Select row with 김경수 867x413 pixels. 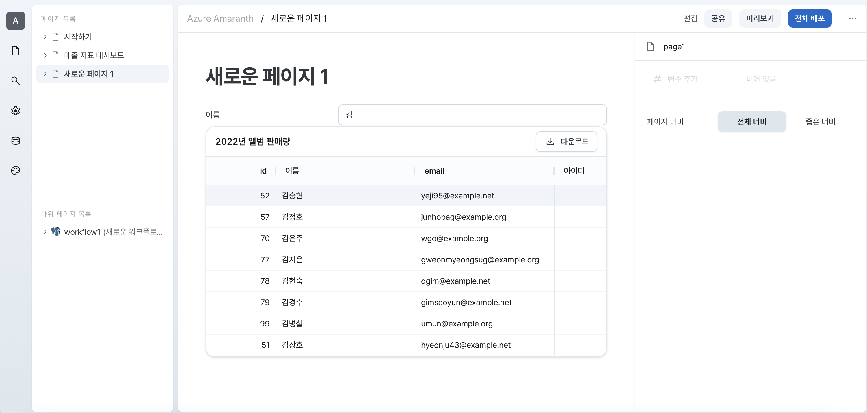point(406,303)
